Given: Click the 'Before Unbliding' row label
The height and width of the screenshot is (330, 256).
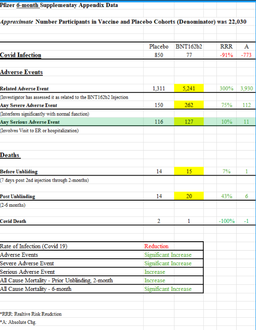Looking at the screenshot, I should 19,171.
